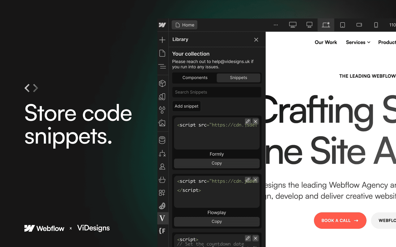The image size is (396, 247).
Task: Close the Library panel
Action: pos(256,40)
